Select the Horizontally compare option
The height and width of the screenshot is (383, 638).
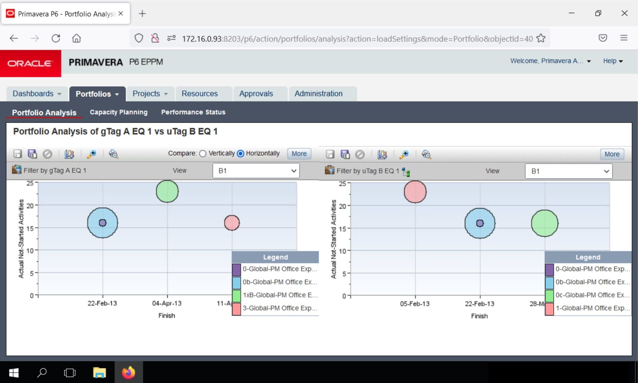241,154
